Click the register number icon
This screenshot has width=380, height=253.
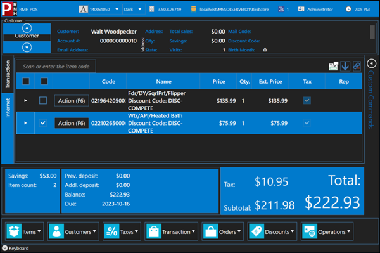pos(281,10)
